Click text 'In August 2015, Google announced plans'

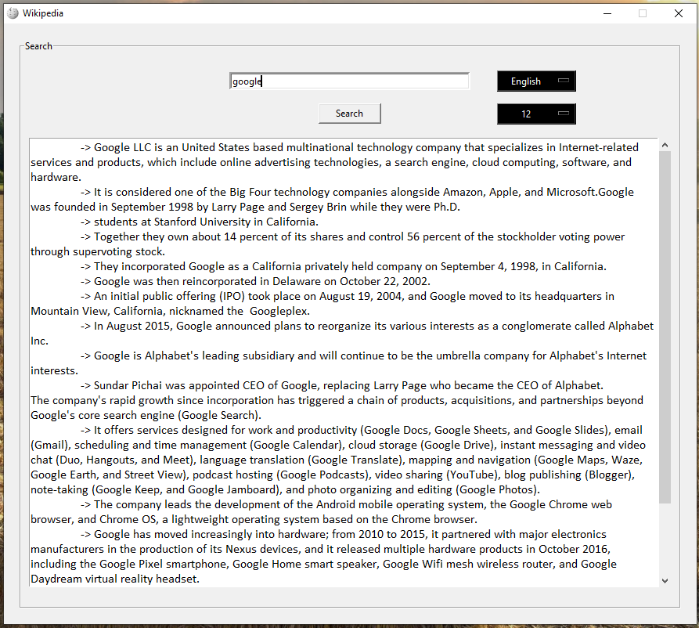[197, 326]
